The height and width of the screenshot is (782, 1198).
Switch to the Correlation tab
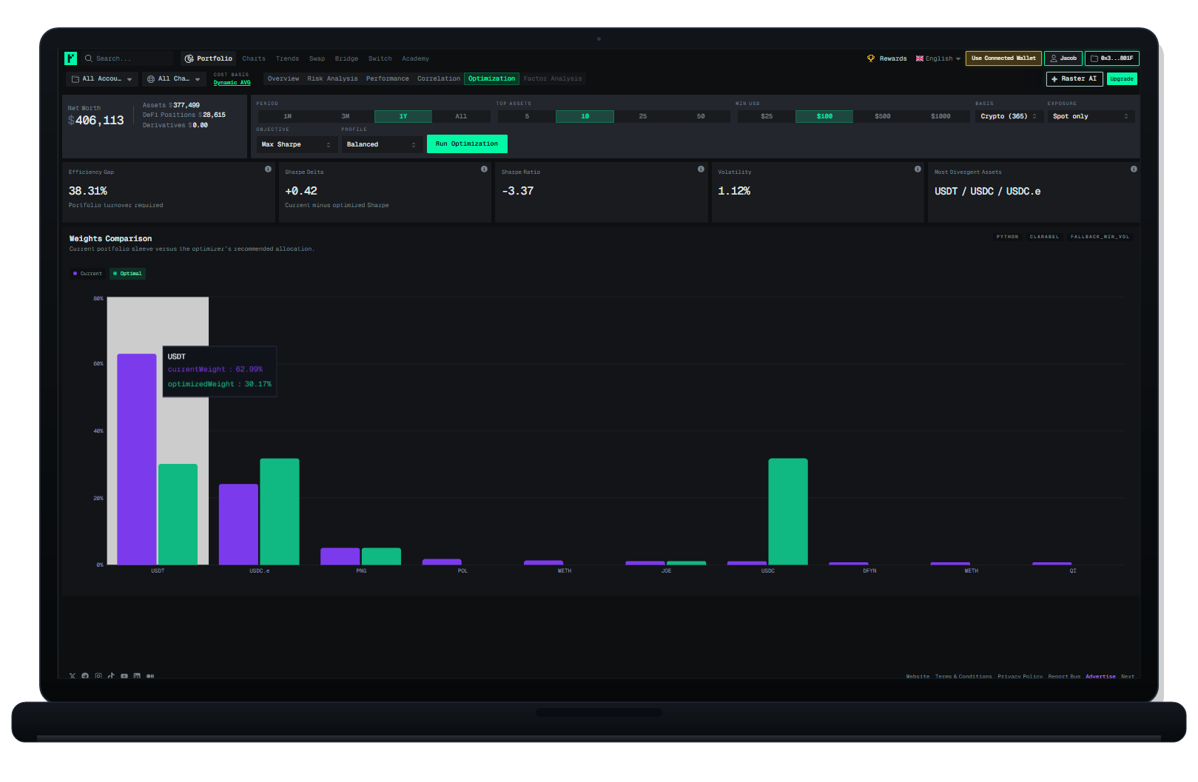pos(439,78)
